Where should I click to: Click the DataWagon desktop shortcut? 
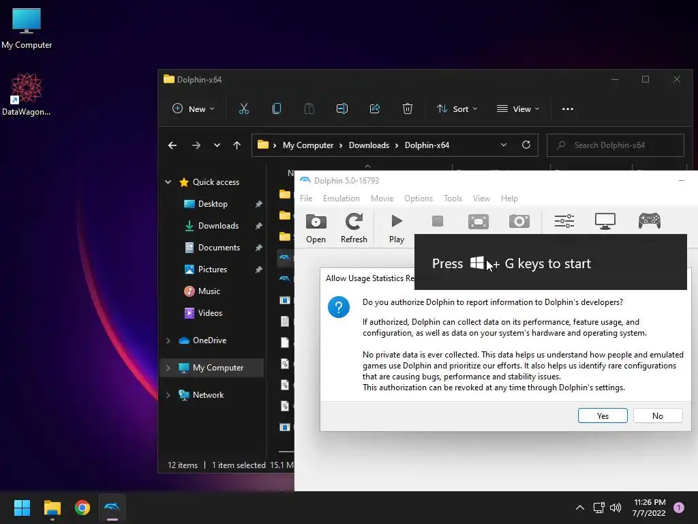coord(27,94)
